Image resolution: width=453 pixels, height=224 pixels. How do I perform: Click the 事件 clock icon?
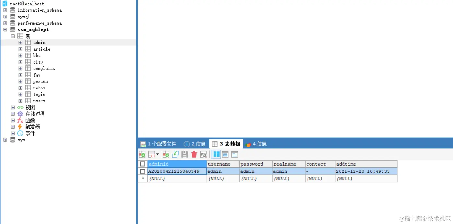(20, 133)
